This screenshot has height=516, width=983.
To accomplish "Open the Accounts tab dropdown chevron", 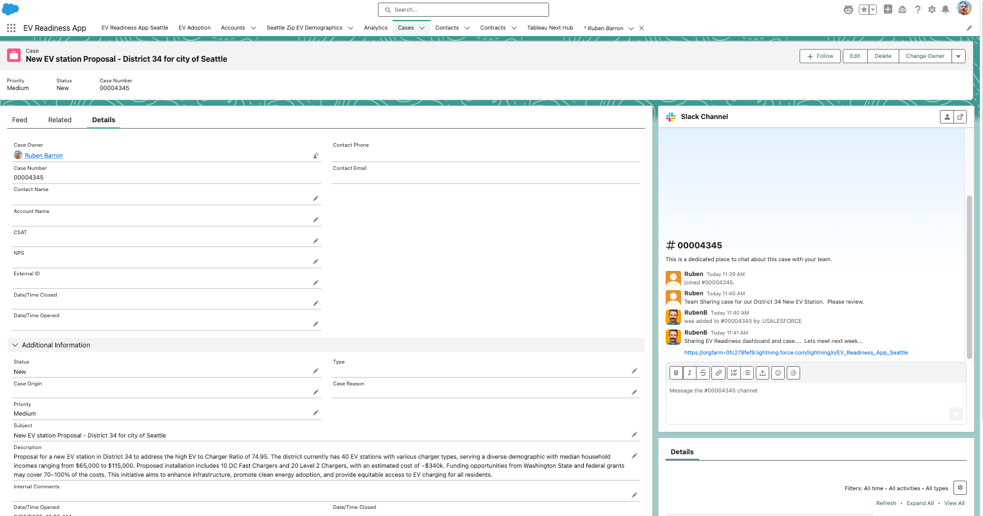I will coord(253,28).
